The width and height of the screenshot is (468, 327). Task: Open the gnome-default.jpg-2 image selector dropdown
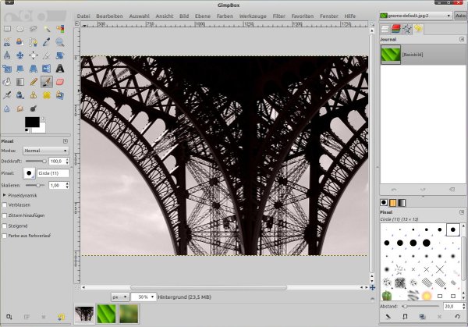[x=415, y=15]
